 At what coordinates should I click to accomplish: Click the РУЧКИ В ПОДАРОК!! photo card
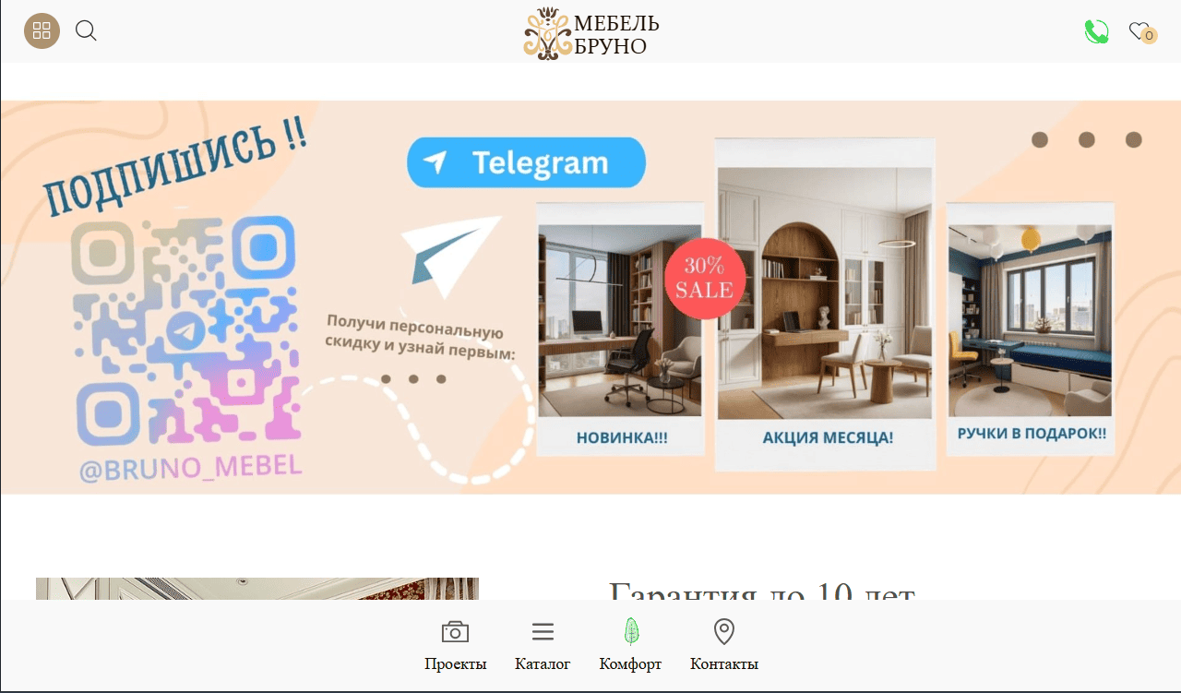tap(1031, 329)
